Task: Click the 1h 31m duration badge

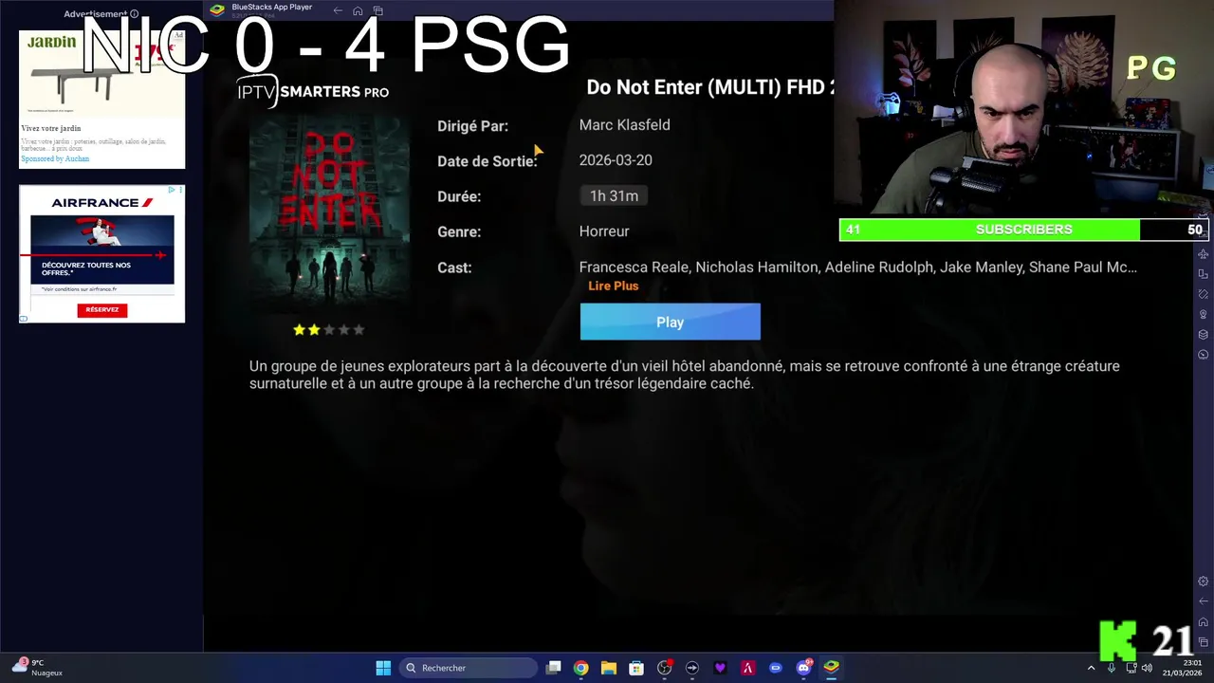Action: (x=614, y=195)
